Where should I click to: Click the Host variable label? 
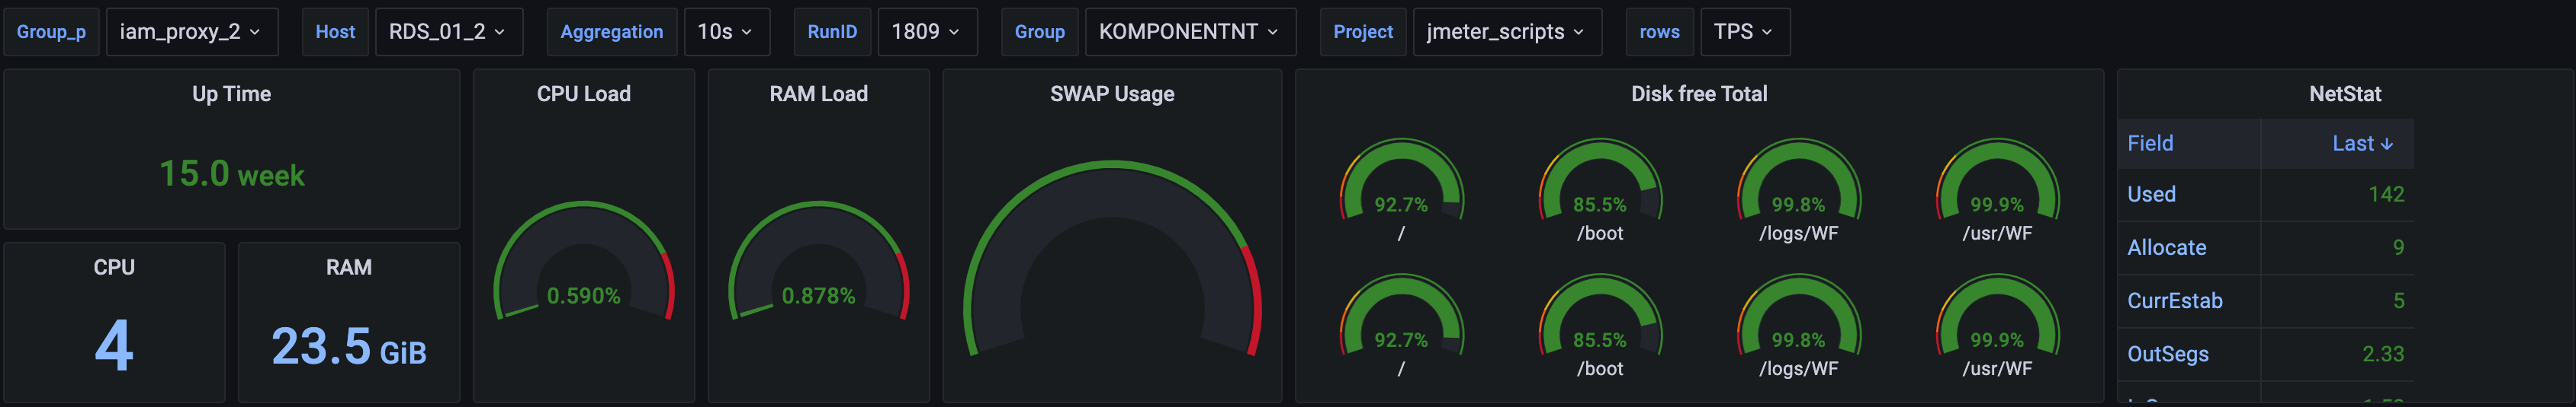click(335, 32)
